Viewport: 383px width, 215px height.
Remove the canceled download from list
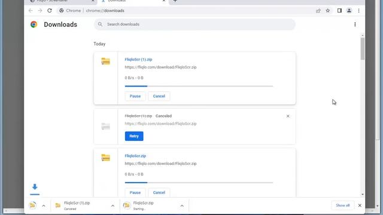click(x=288, y=116)
